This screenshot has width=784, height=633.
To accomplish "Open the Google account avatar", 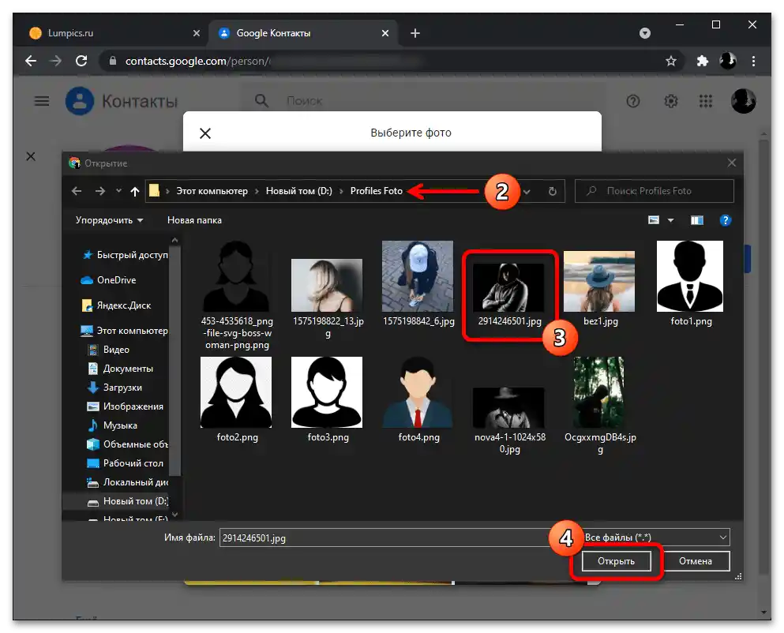I will (743, 101).
